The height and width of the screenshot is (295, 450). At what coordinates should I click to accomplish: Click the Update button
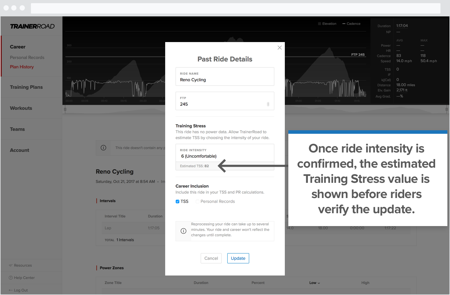point(238,258)
